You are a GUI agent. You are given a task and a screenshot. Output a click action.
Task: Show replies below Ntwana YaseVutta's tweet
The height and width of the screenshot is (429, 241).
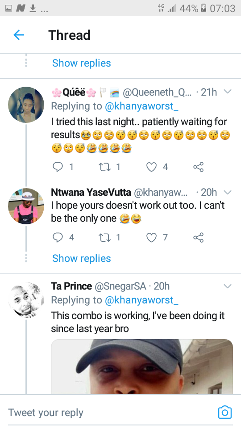pyautogui.click(x=81, y=259)
